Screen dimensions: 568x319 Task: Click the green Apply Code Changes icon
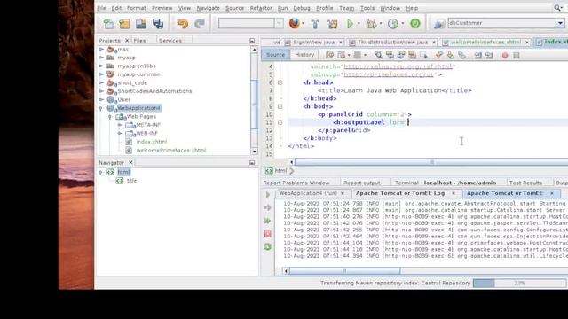click(x=415, y=24)
